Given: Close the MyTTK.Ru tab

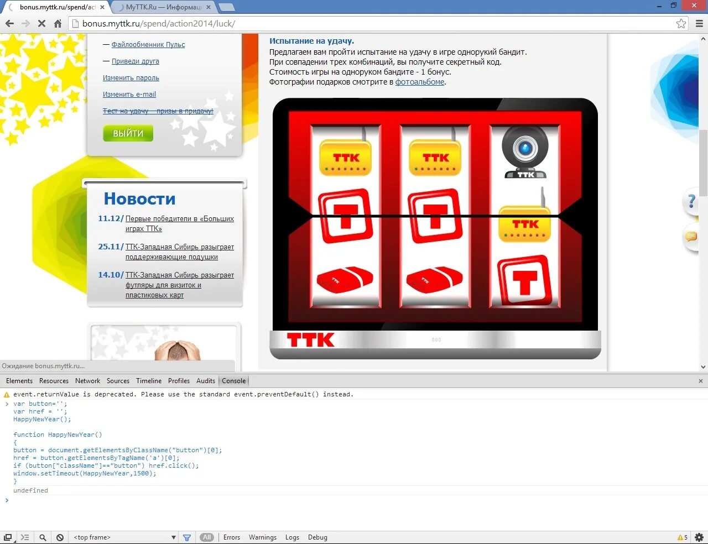Looking at the screenshot, I should (x=209, y=7).
